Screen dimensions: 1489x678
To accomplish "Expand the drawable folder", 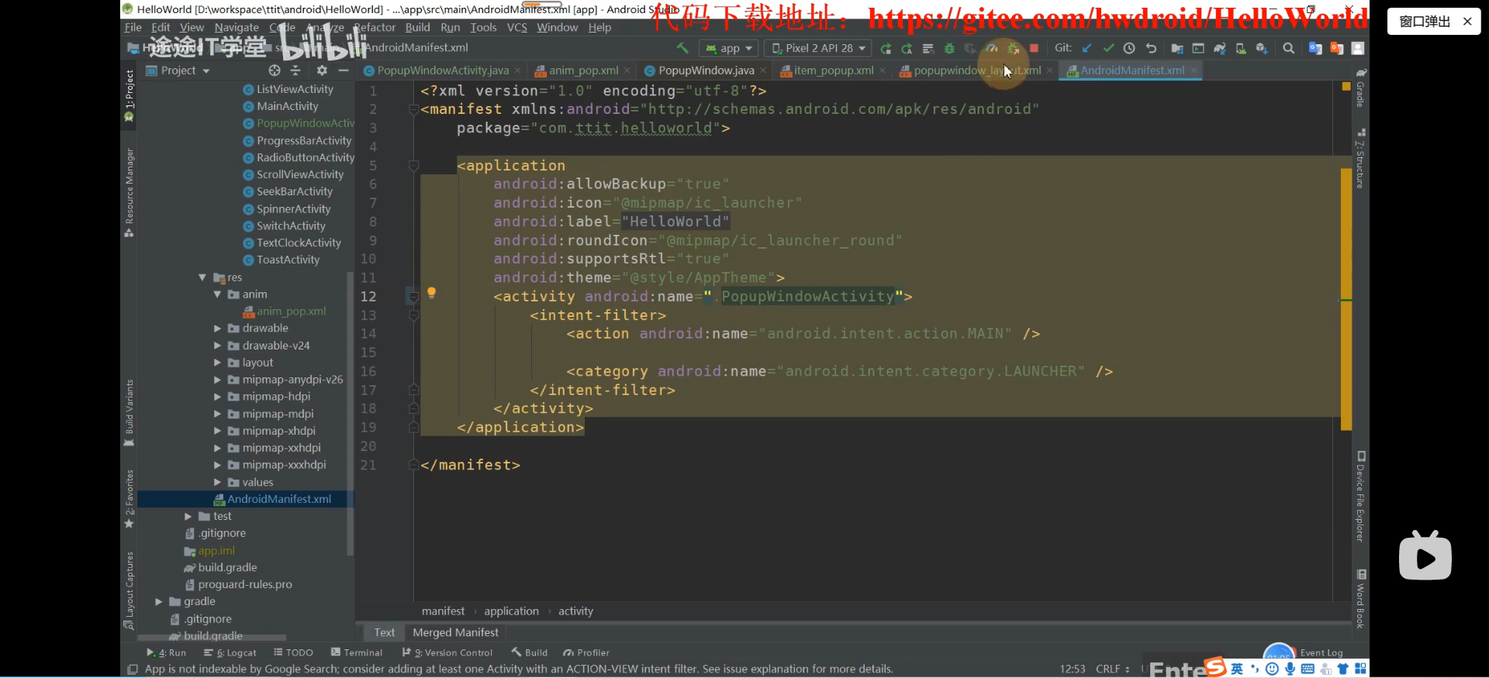I will [217, 329].
